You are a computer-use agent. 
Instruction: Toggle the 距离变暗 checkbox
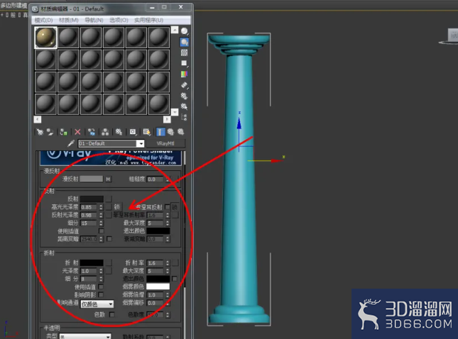[109, 239]
